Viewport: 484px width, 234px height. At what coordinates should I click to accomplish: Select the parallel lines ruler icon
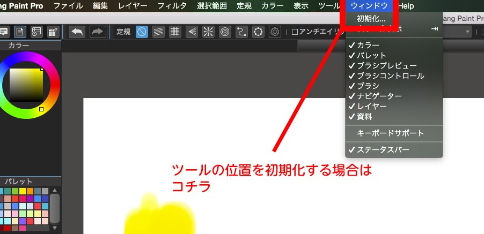[x=158, y=32]
